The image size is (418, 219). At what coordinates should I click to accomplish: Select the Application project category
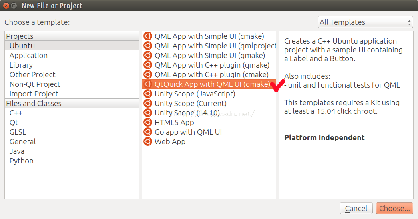point(72,55)
